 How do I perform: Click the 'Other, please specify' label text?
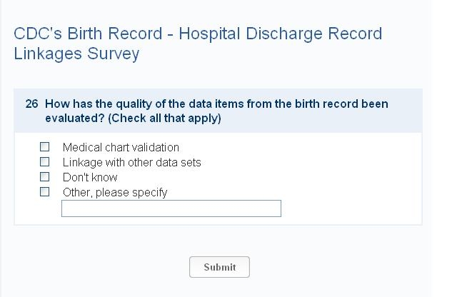tap(115, 193)
